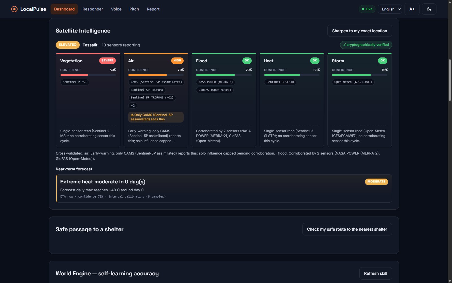Open the Dashboard tab

pos(64,9)
